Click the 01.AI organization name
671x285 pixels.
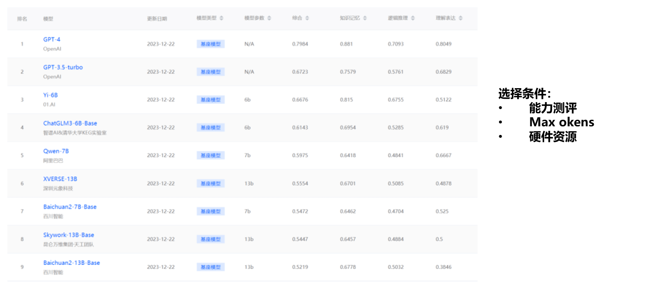pyautogui.click(x=49, y=105)
